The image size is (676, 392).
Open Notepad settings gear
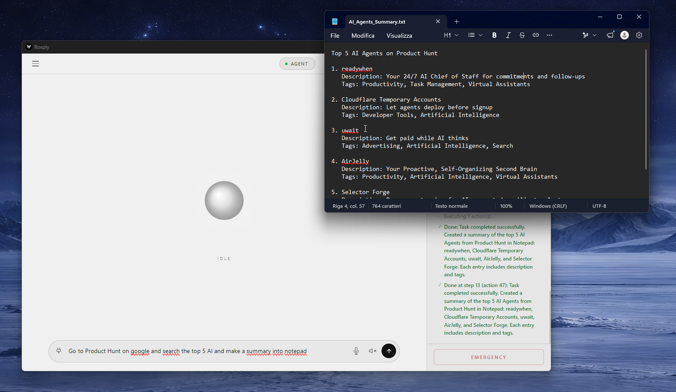(639, 35)
